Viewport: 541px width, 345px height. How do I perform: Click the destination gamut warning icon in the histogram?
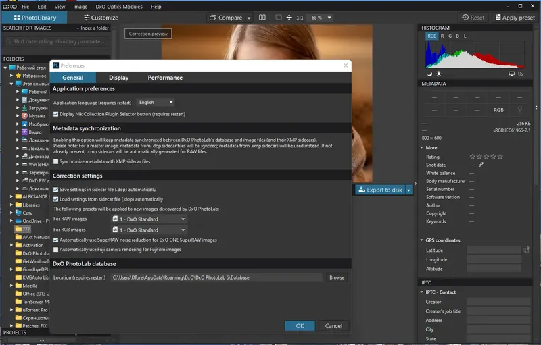pos(521,74)
